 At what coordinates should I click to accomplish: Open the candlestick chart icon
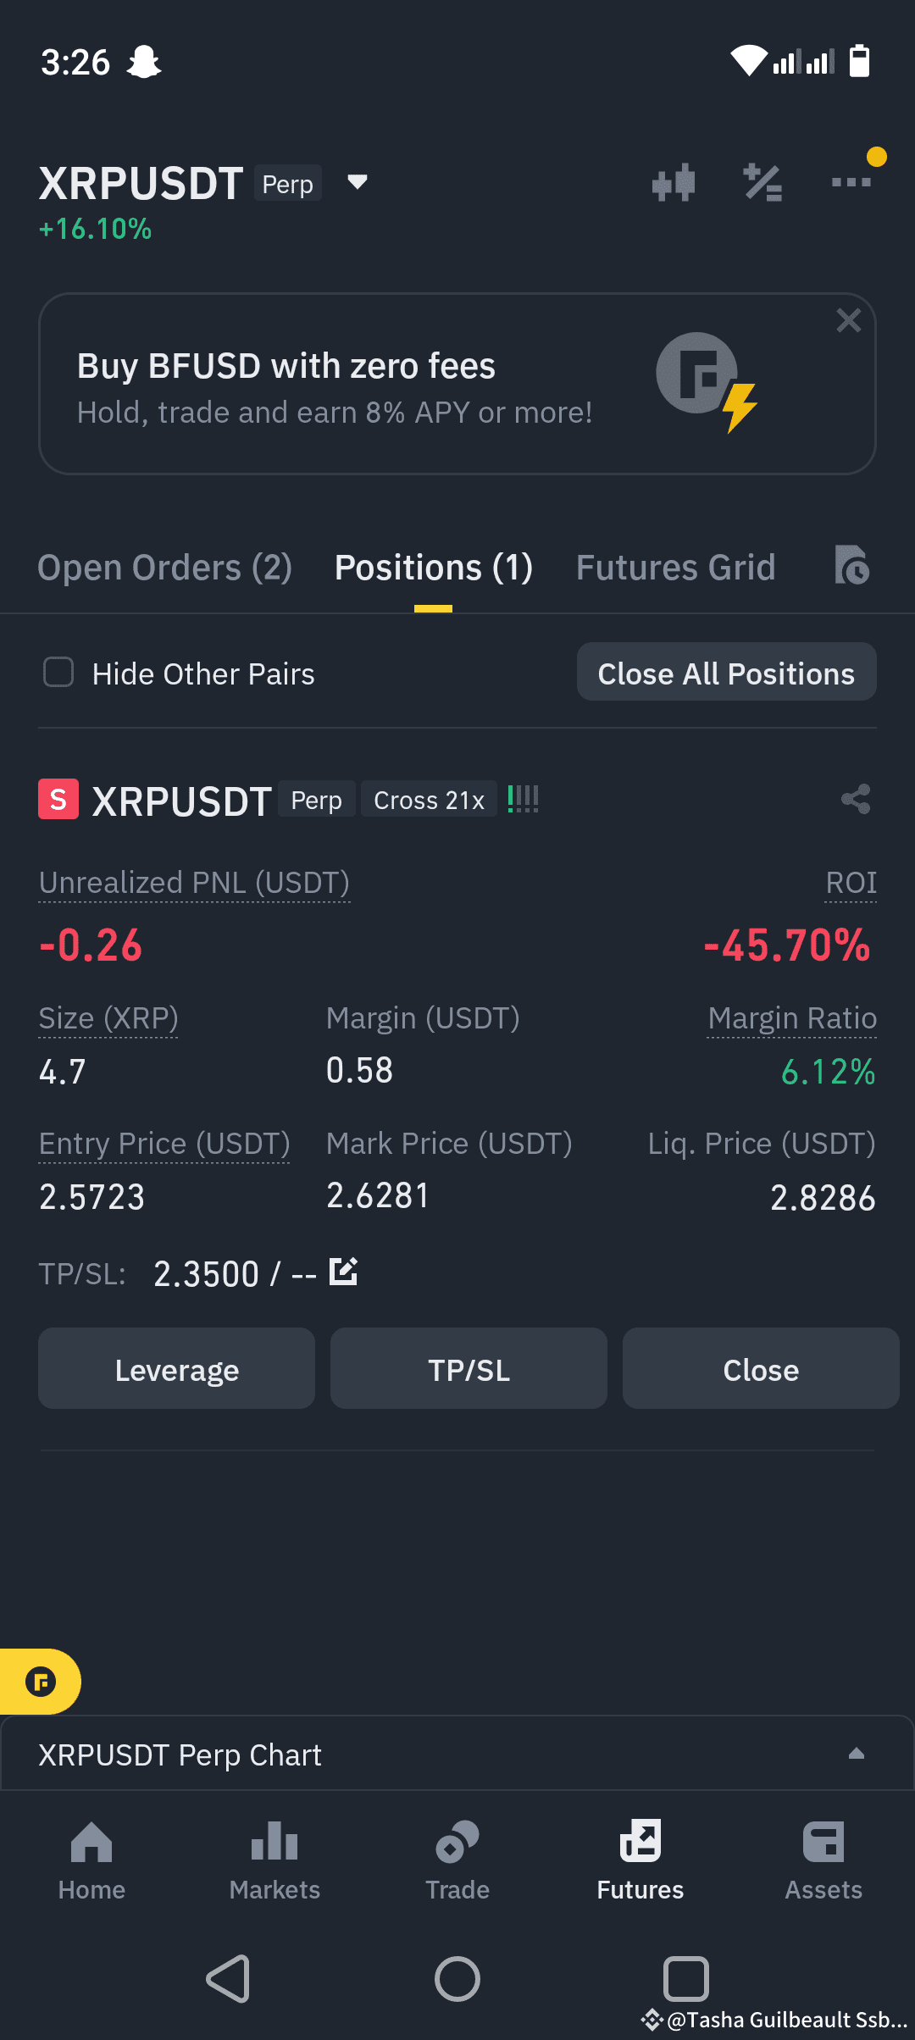click(674, 182)
